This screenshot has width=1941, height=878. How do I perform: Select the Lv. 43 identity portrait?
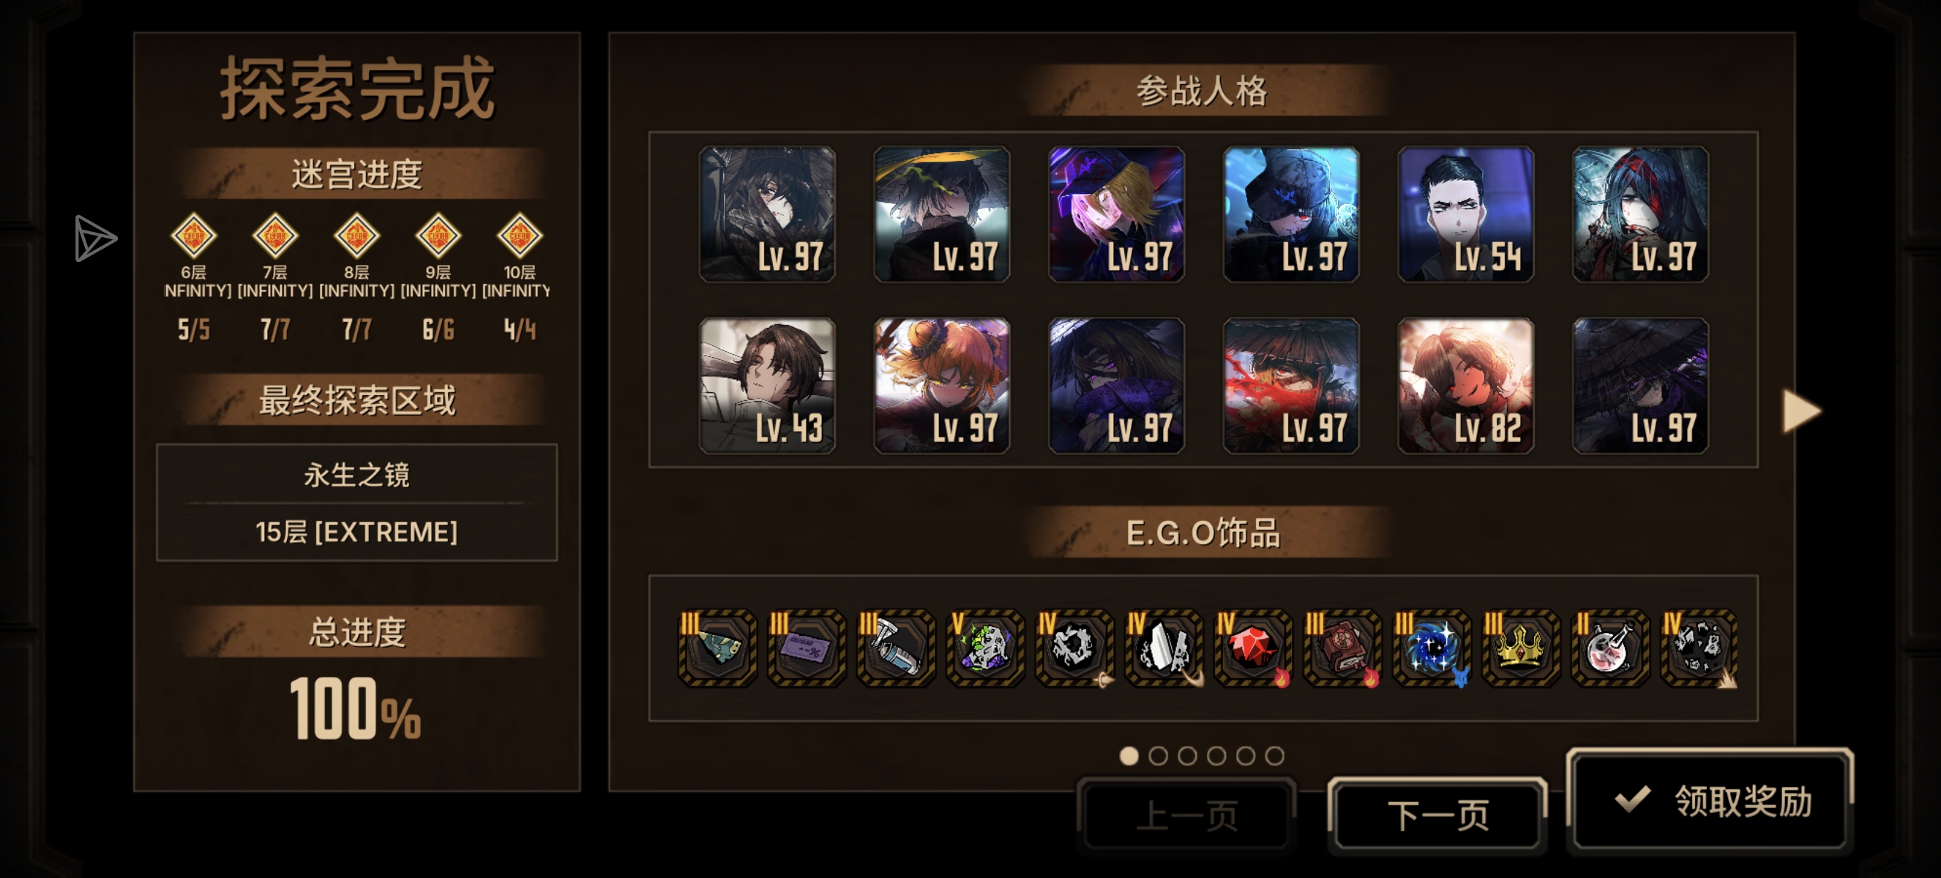(x=767, y=386)
